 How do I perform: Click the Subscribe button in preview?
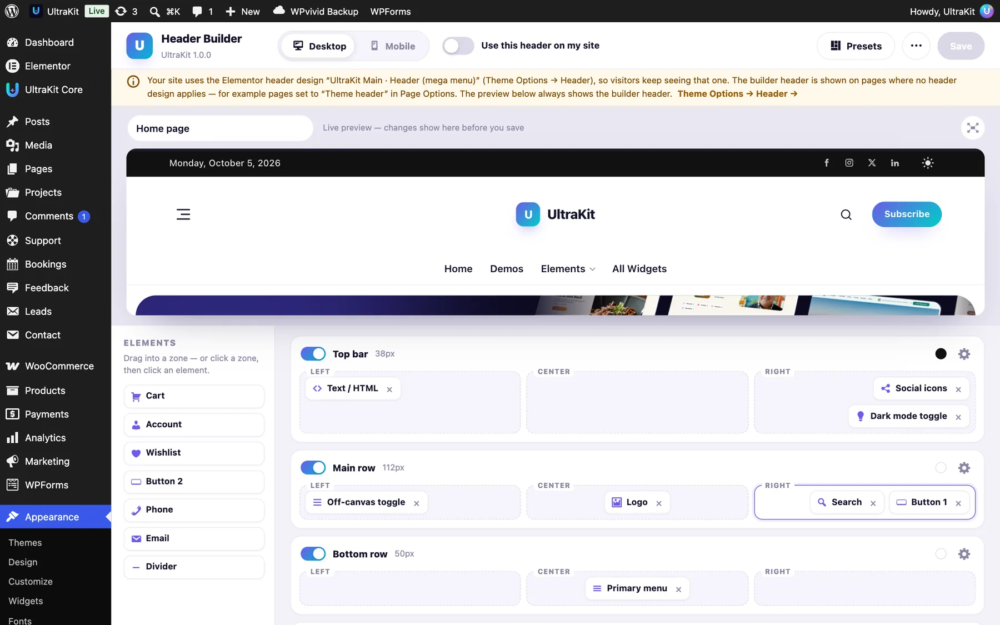(x=907, y=214)
